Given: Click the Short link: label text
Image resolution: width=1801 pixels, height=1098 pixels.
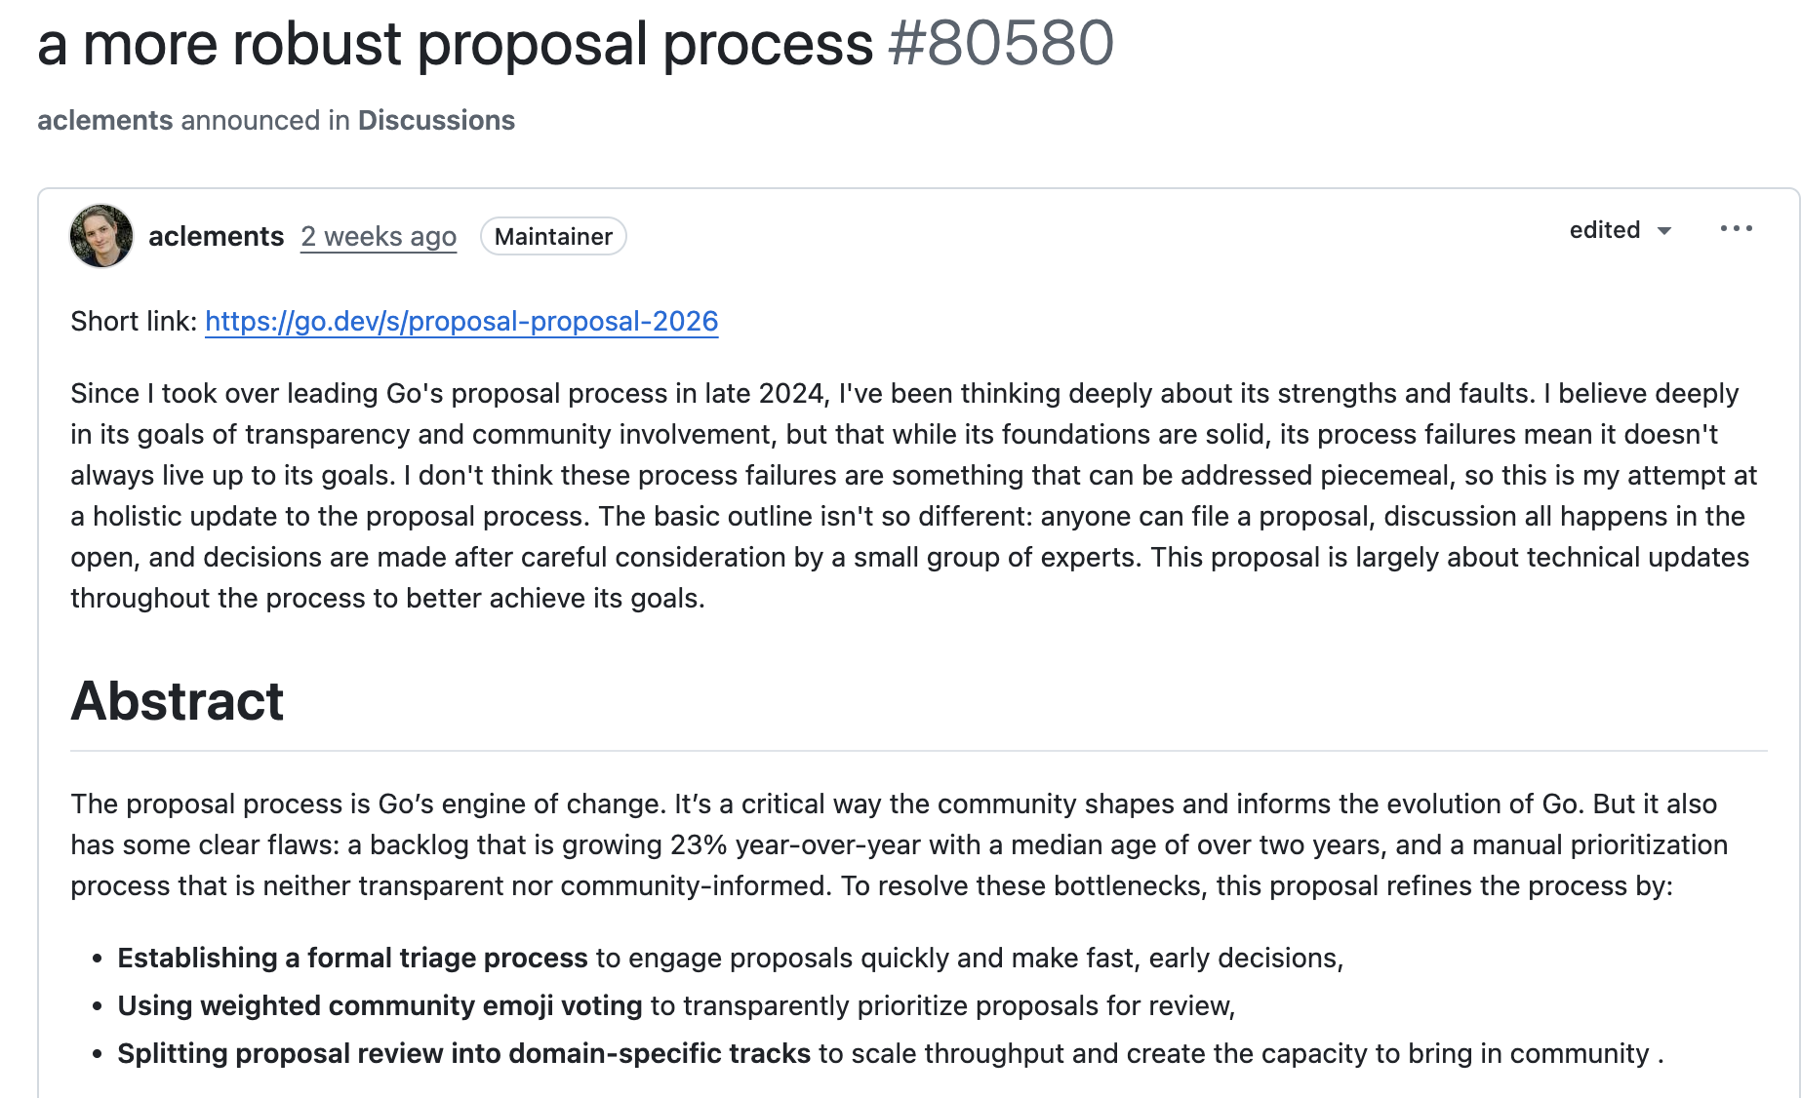Looking at the screenshot, I should click(x=134, y=321).
